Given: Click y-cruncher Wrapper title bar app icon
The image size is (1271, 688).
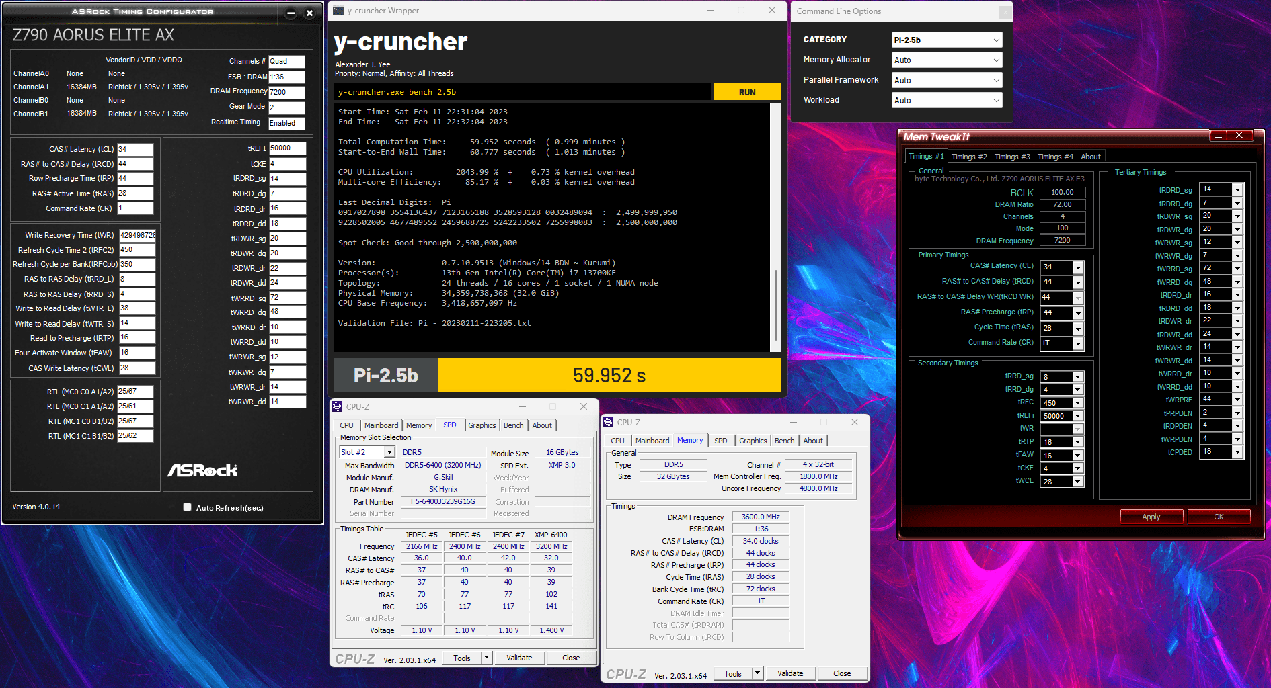Looking at the screenshot, I should pyautogui.click(x=338, y=11).
